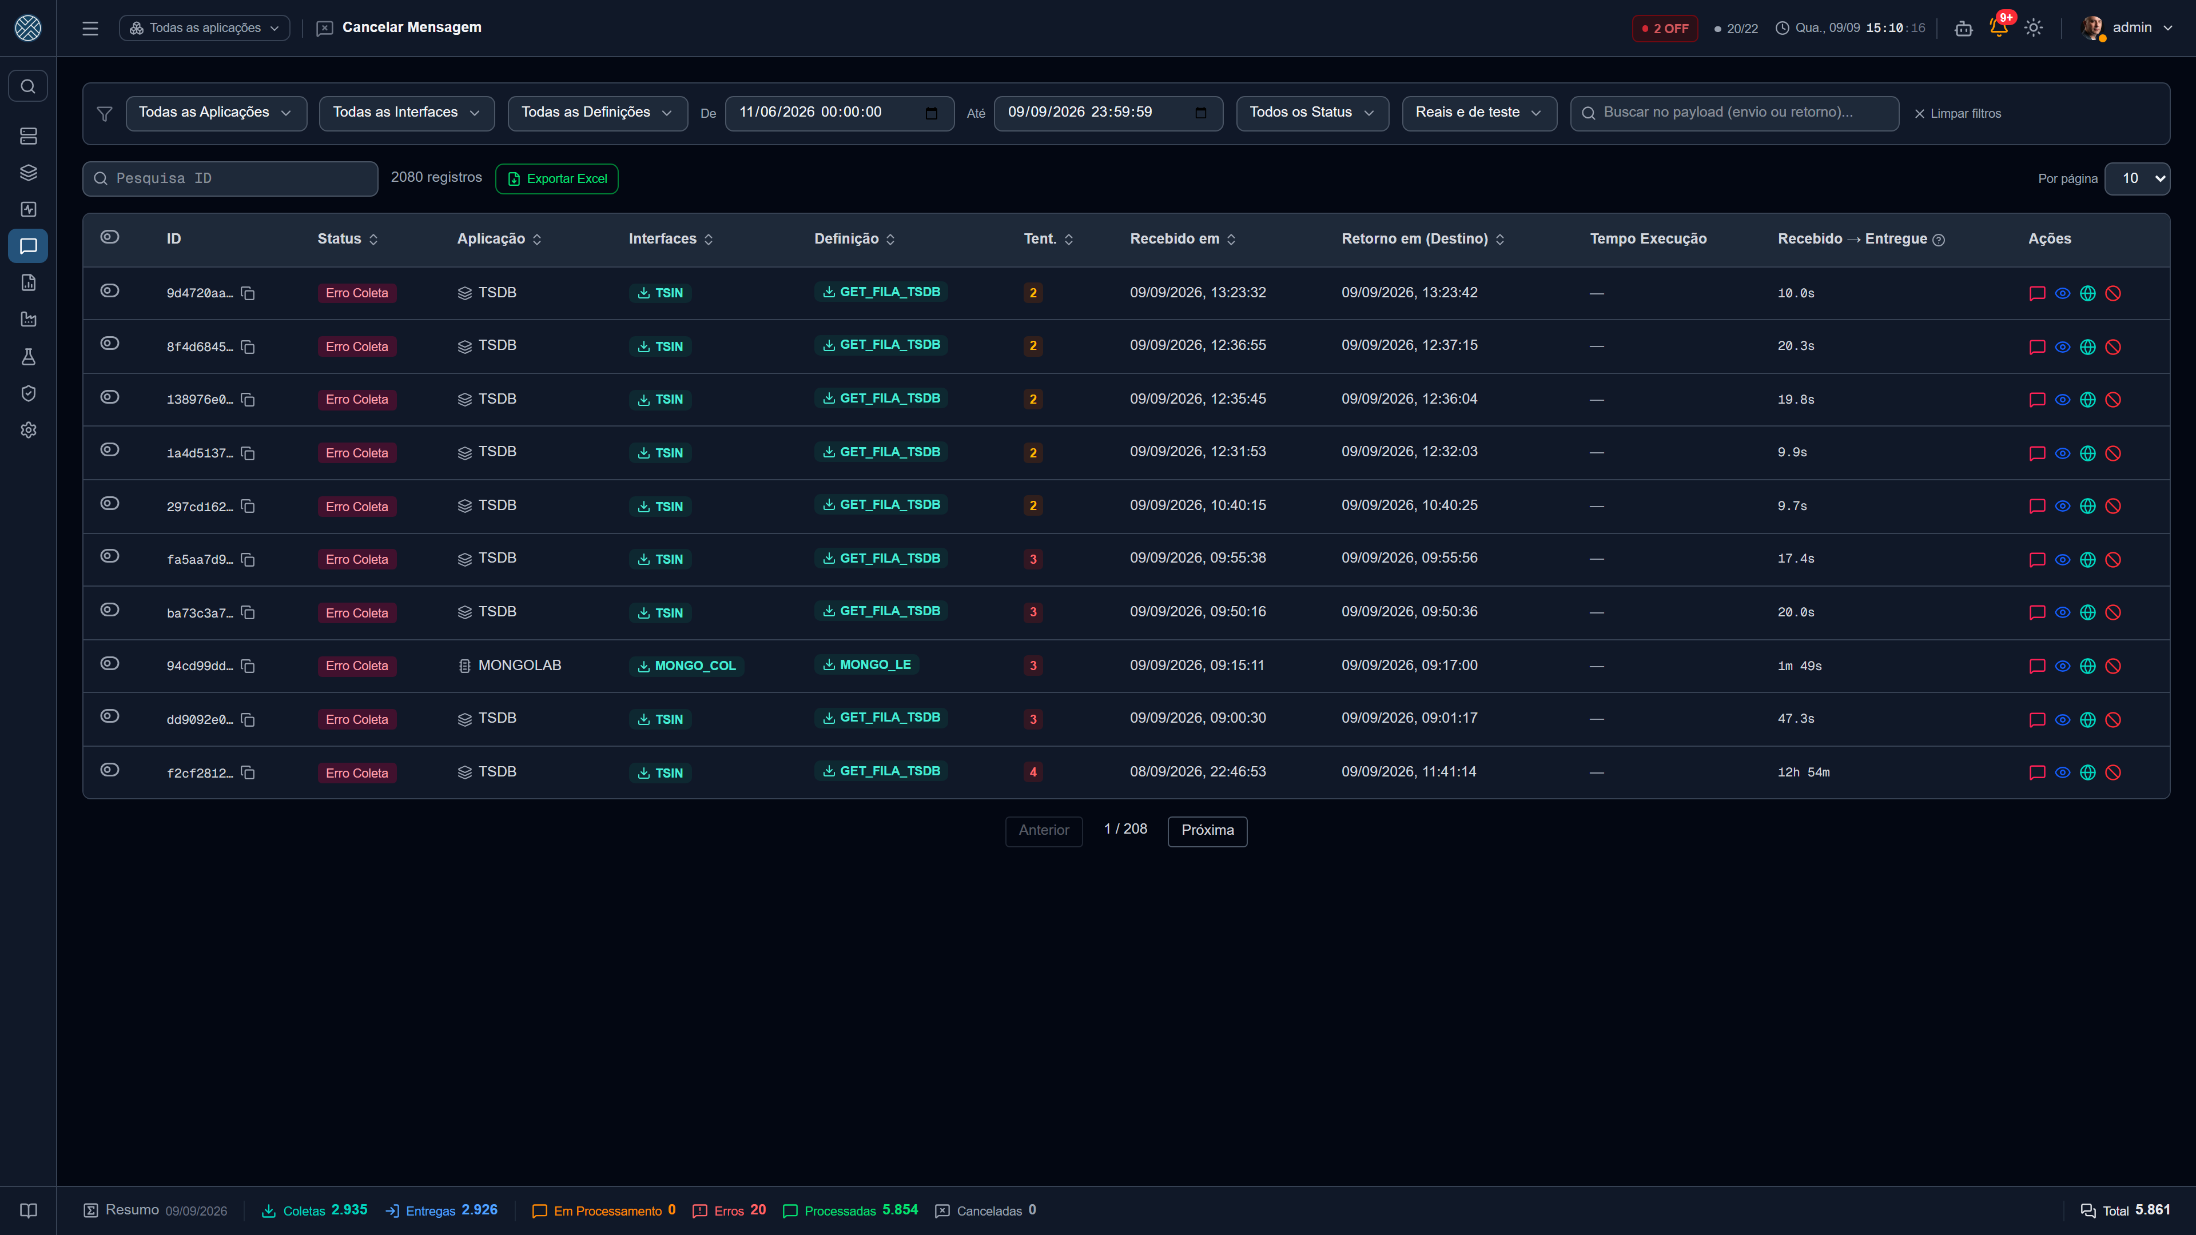Click the Buscar no payload search field

pyautogui.click(x=1734, y=113)
